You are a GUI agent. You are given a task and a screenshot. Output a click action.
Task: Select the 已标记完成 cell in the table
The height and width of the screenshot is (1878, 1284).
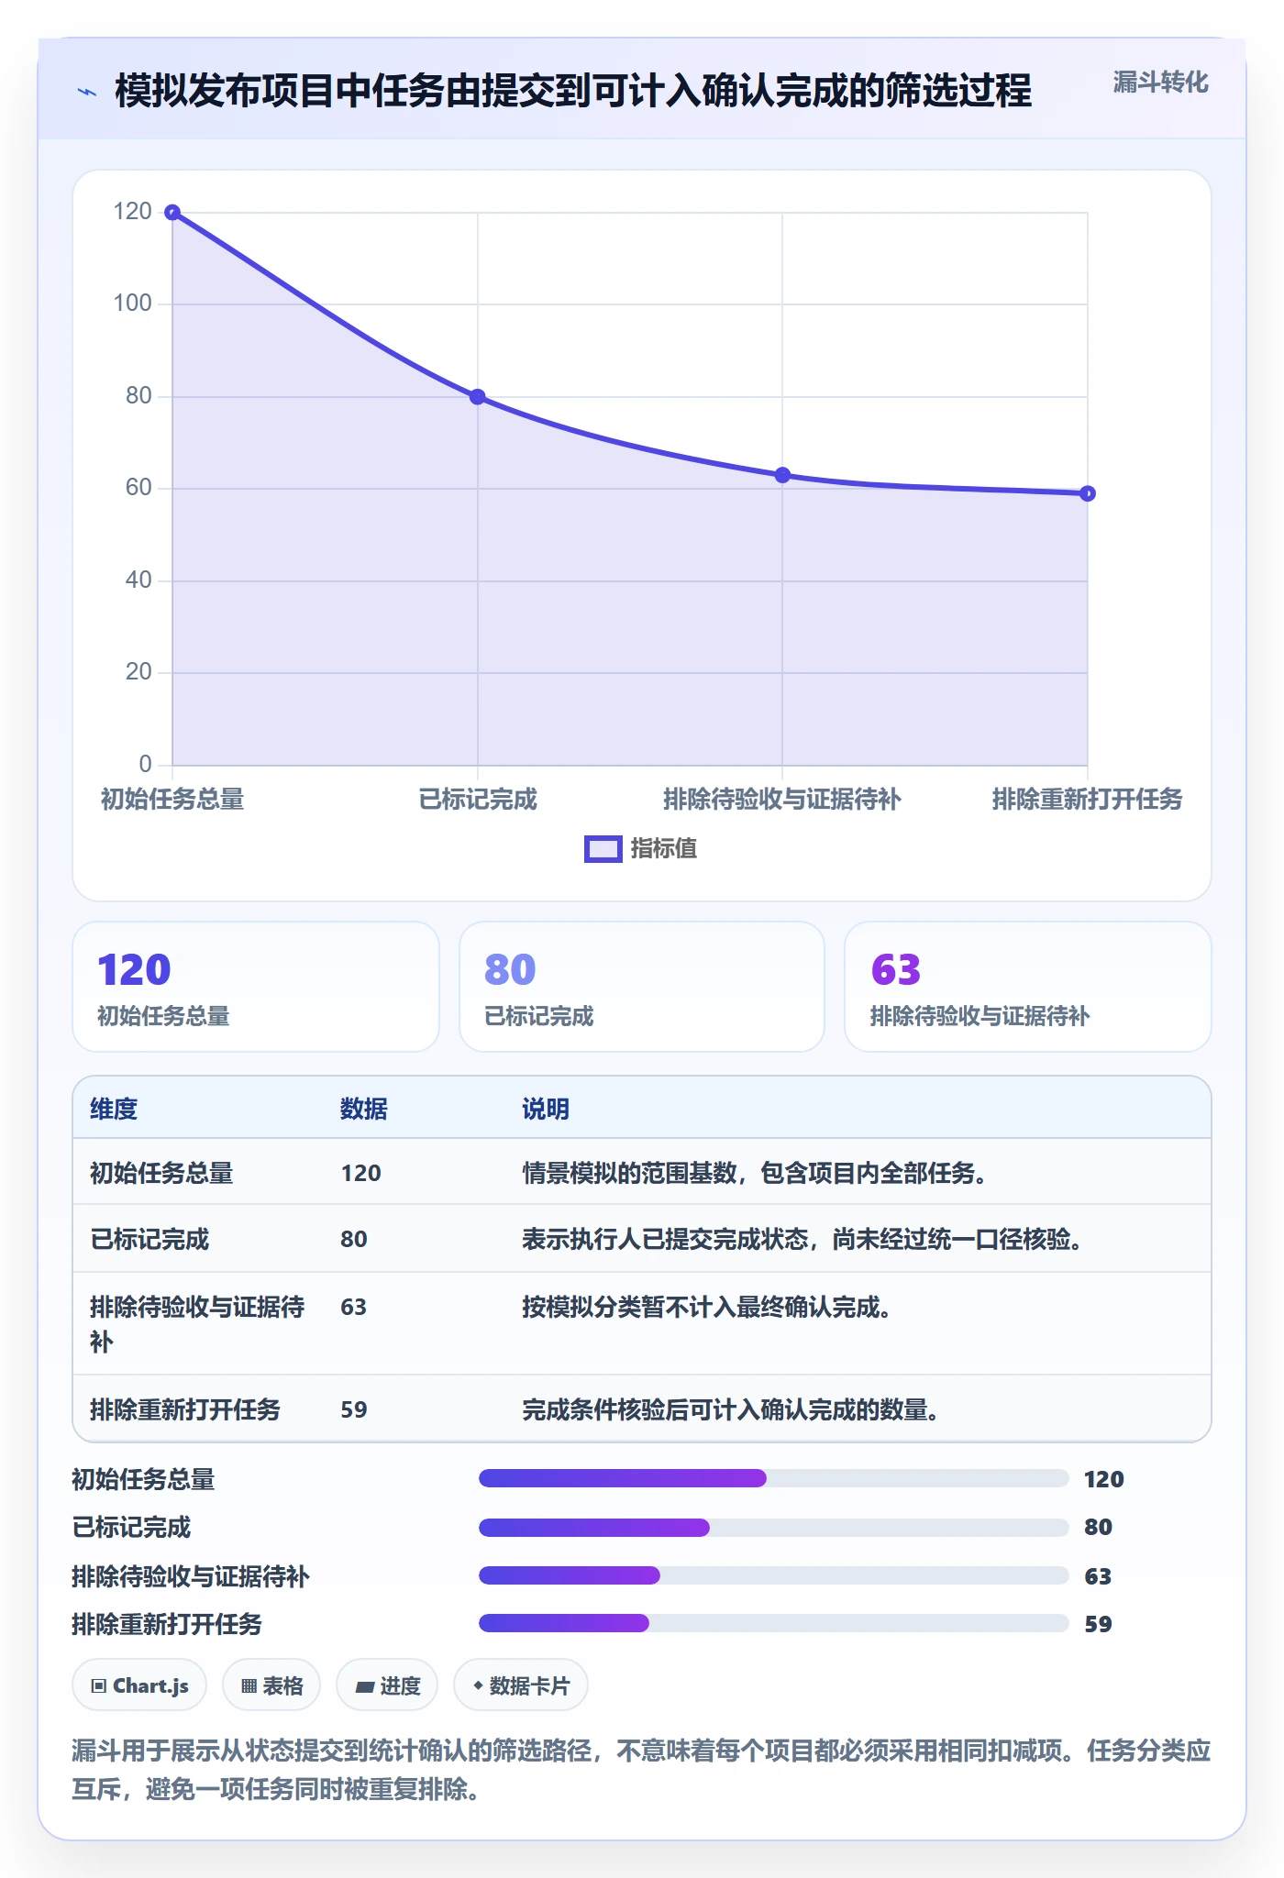(x=149, y=1239)
